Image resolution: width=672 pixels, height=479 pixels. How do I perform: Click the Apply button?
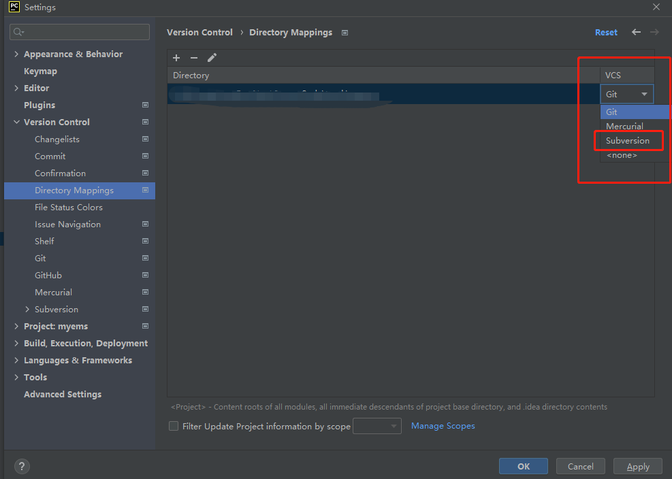(x=638, y=466)
